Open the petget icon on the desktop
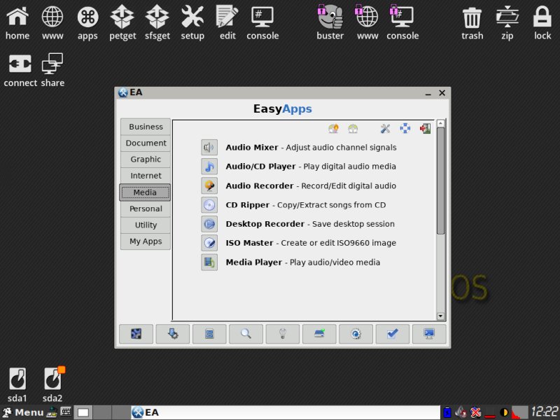The height and width of the screenshot is (420, 560). 122,17
